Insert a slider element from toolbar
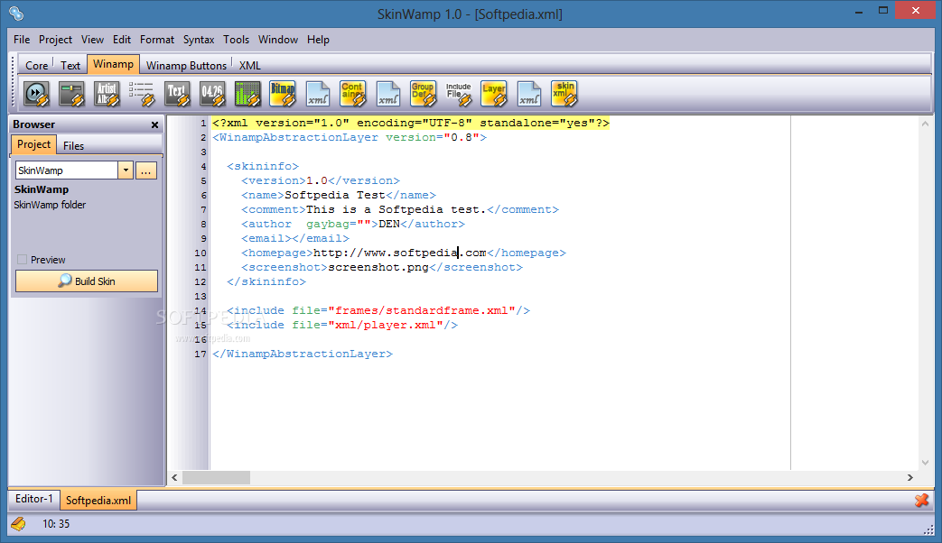This screenshot has height=543, width=942. point(72,94)
